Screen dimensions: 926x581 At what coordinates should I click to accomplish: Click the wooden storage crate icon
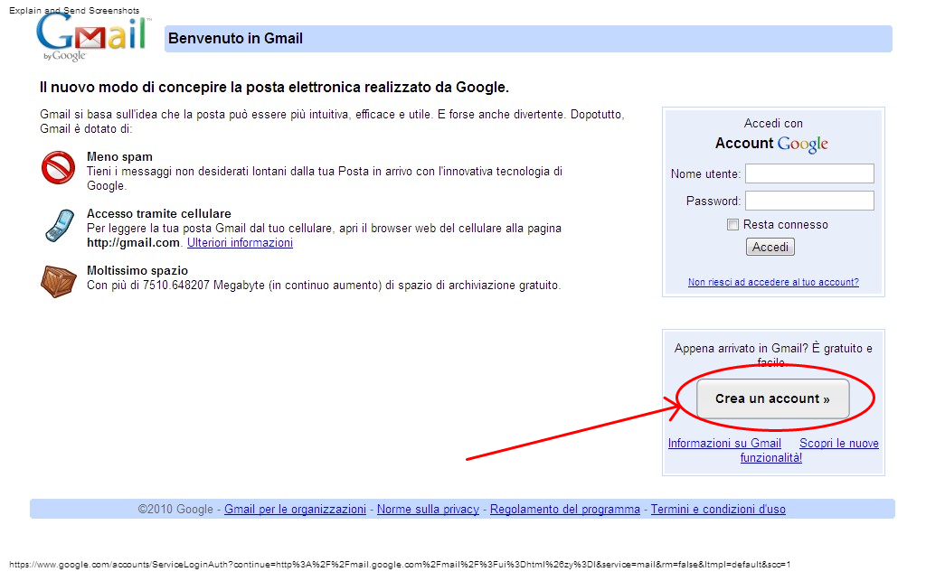click(x=59, y=281)
